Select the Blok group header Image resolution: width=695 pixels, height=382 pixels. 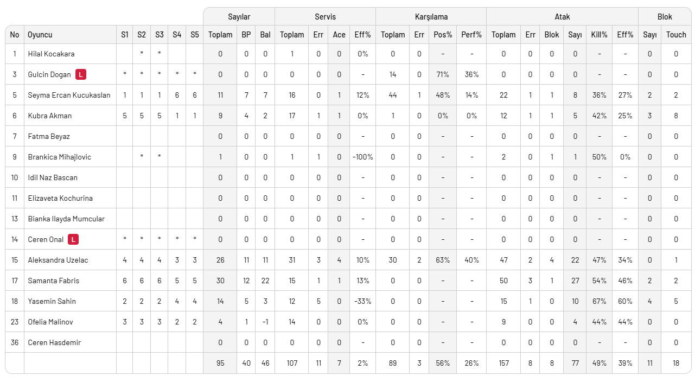tap(665, 17)
